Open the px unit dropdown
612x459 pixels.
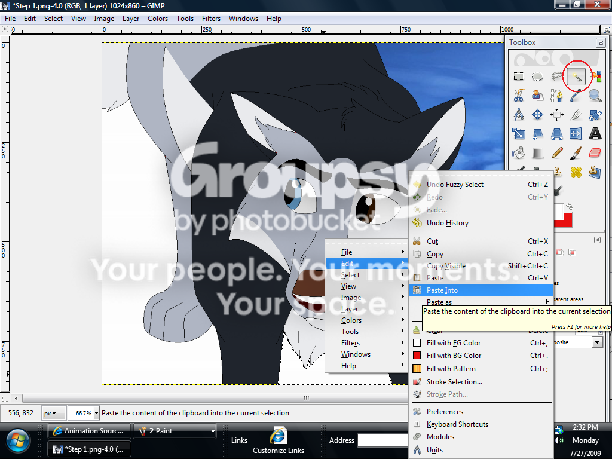click(53, 413)
